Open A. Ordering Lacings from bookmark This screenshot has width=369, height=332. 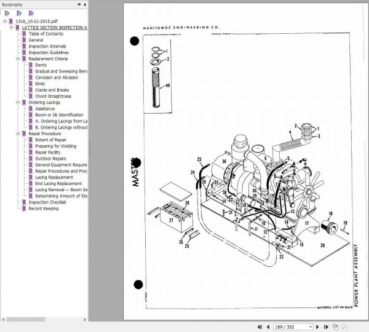[x=61, y=121]
